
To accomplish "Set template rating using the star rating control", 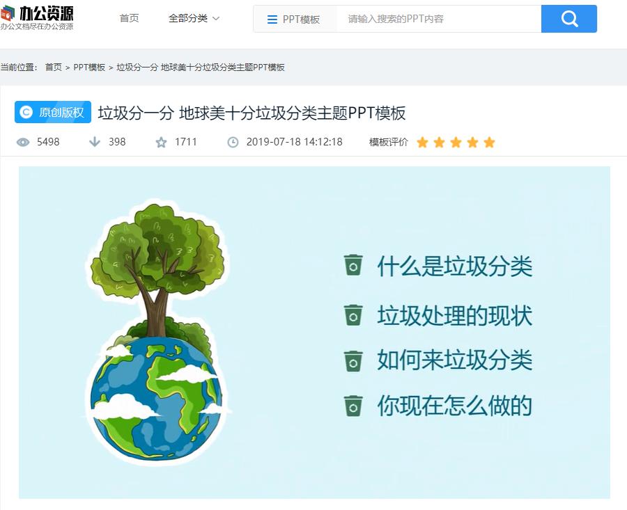I will [x=456, y=142].
